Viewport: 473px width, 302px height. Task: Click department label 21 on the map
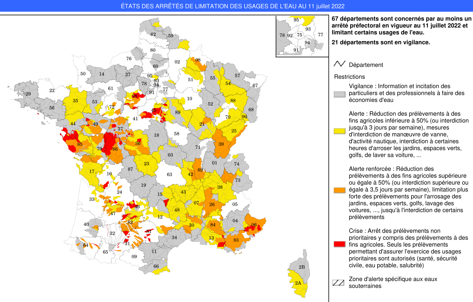click(202, 124)
